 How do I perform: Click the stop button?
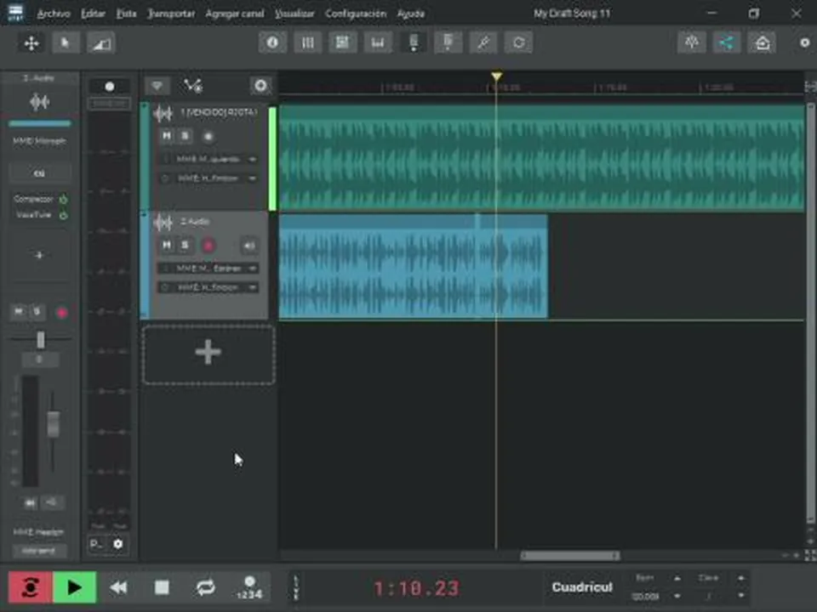point(162,587)
